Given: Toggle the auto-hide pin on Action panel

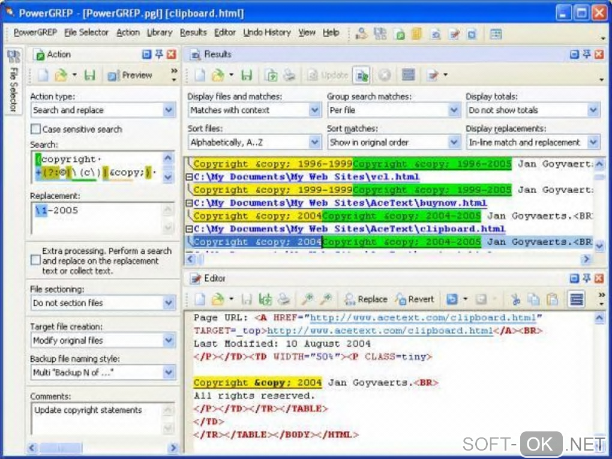Looking at the screenshot, I should pos(159,54).
